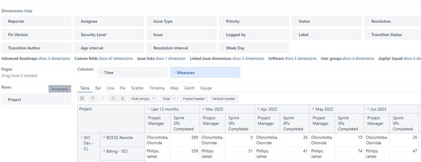Expand the Mar 2023 column plus icon

click(x=204, y=109)
